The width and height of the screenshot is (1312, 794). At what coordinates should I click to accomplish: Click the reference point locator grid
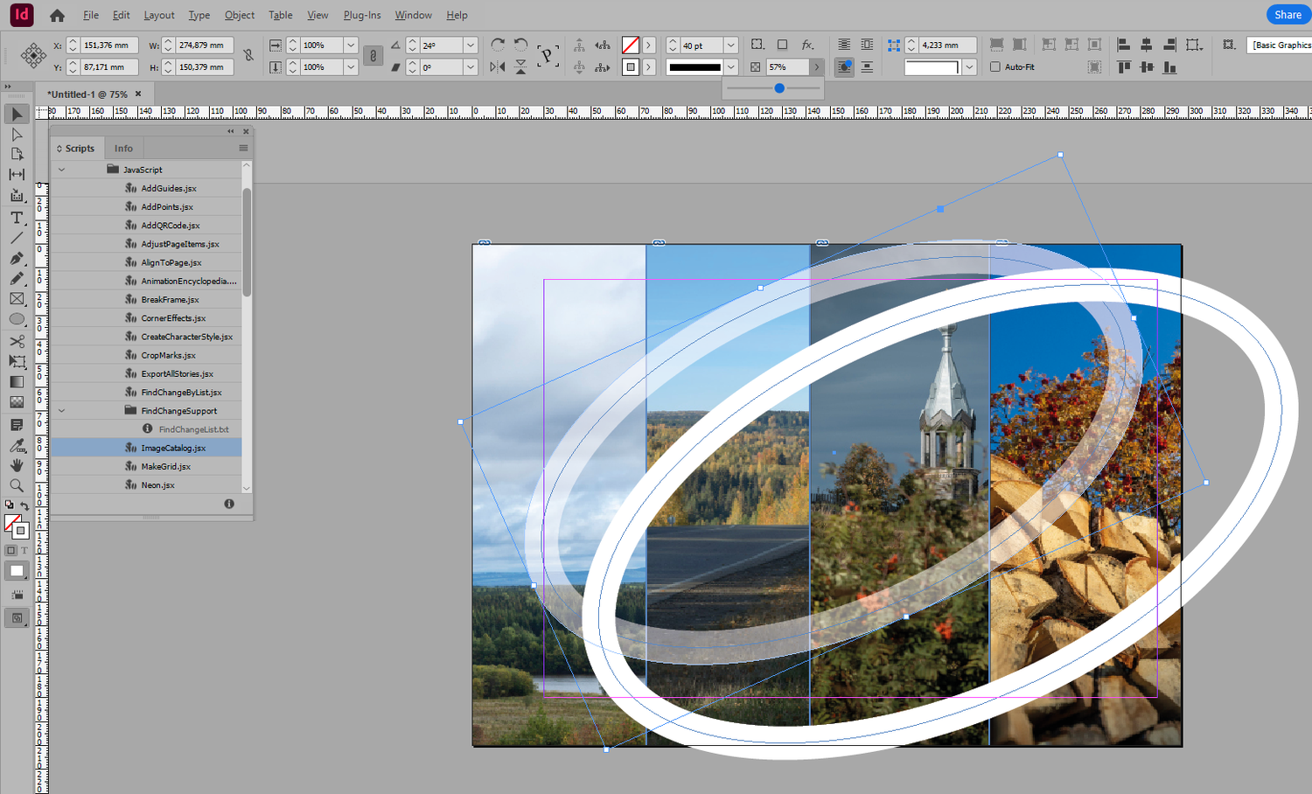[x=33, y=56]
